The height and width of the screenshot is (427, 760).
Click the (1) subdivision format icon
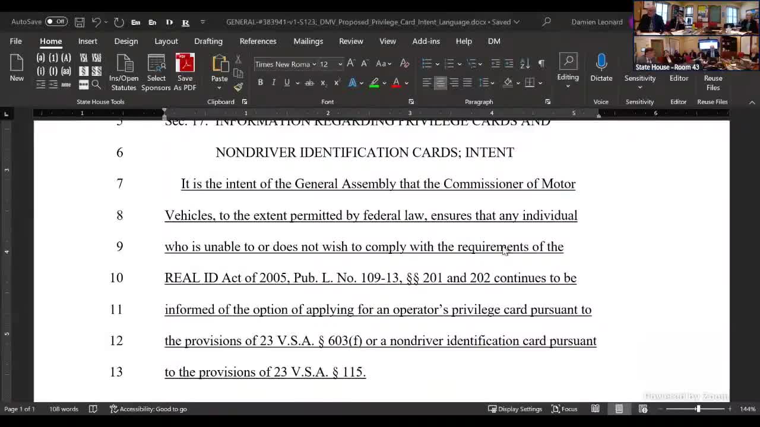click(53, 58)
